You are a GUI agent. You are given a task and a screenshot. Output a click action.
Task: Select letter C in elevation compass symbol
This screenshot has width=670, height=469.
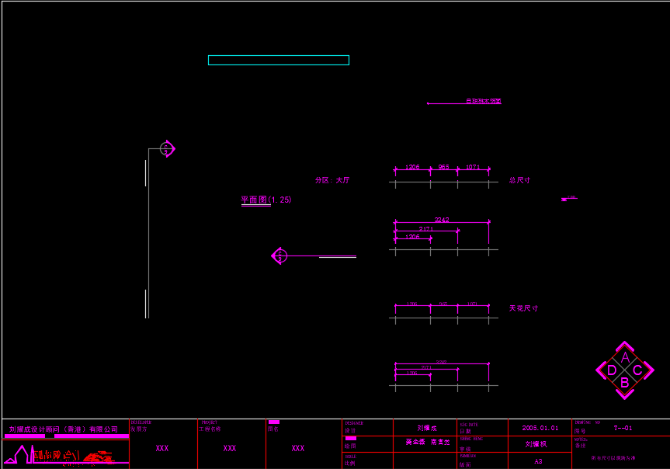click(637, 370)
